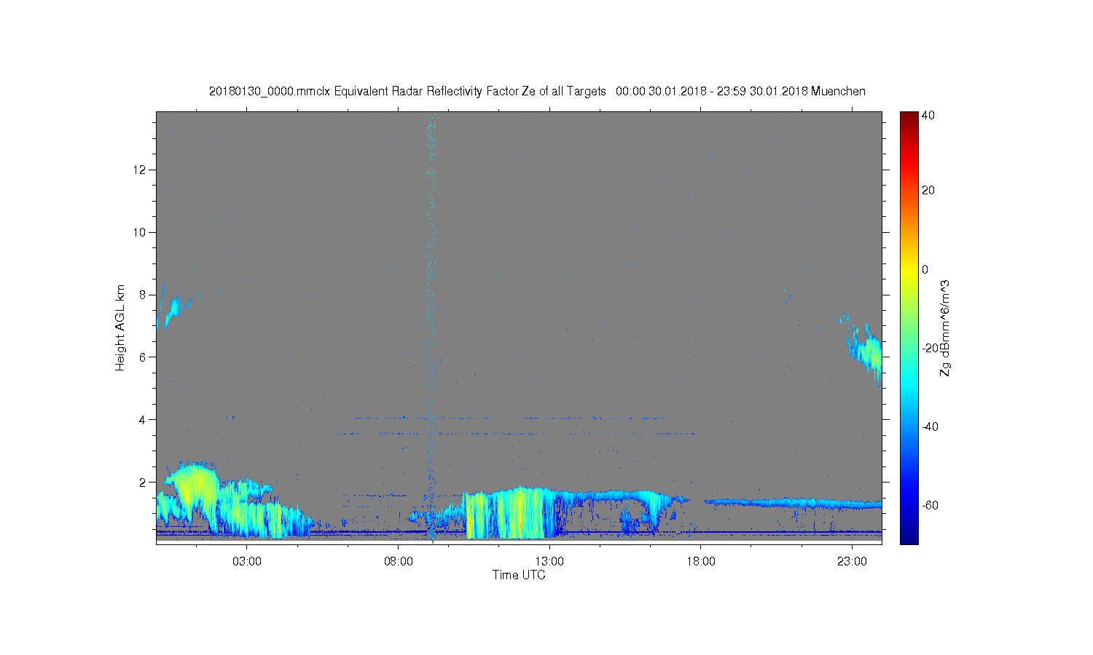This screenshot has width=1093, height=655.
Task: Click the height tick label '2'
Action: [x=144, y=482]
